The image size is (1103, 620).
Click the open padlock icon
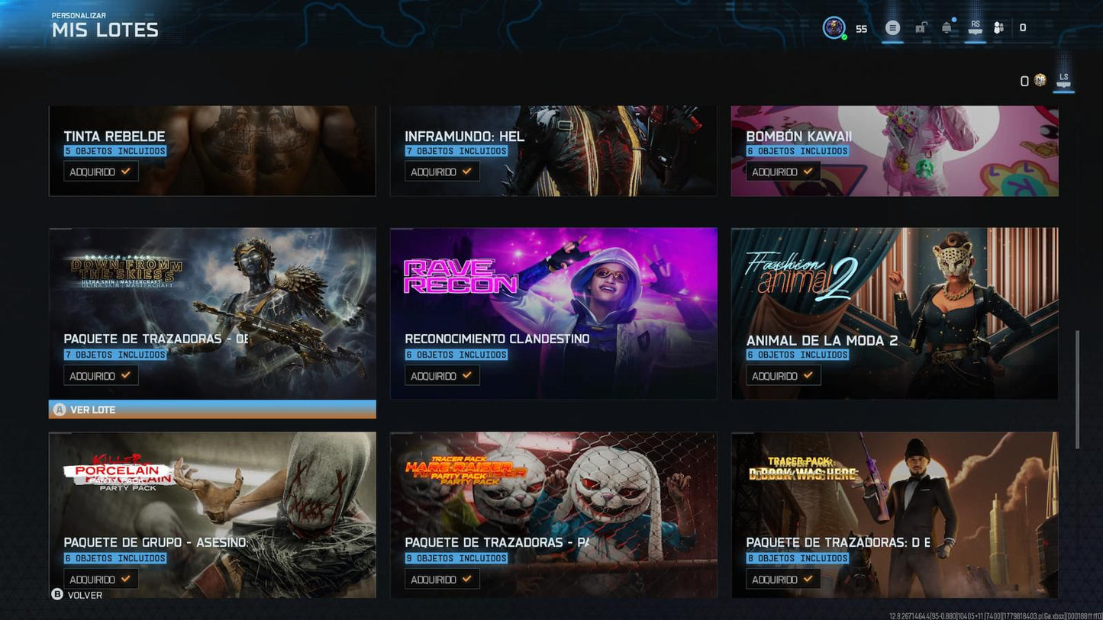[921, 28]
